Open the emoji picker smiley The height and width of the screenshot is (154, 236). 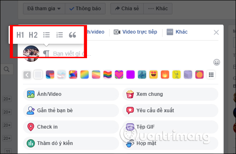coord(217,62)
